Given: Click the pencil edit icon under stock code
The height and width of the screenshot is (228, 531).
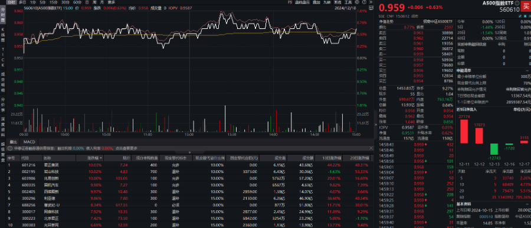Looking at the screenshot, I should coord(520,16).
